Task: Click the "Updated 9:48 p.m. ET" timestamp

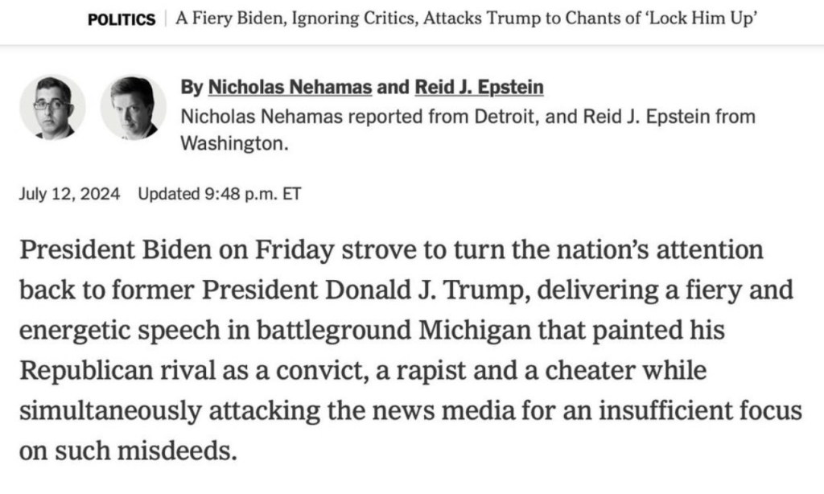Action: pos(219,194)
